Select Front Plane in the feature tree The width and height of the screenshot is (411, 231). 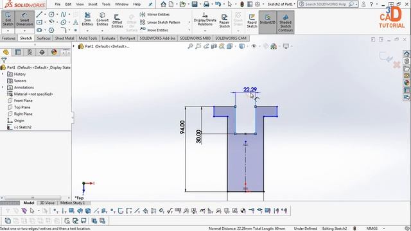(x=23, y=101)
